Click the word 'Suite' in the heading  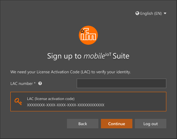point(121,56)
